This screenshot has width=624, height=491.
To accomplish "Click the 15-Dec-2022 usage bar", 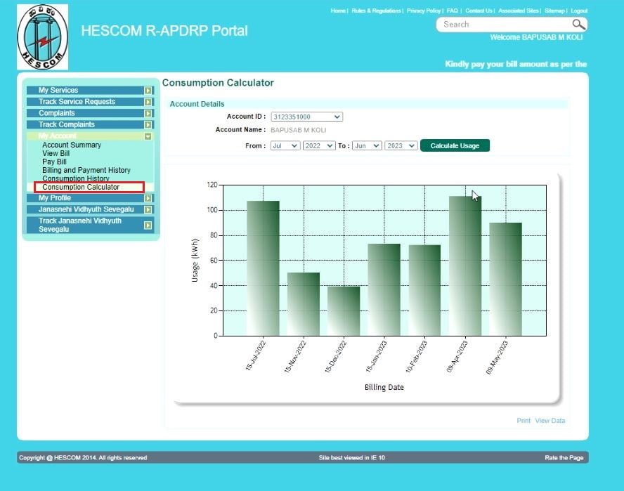I will coord(344,310).
